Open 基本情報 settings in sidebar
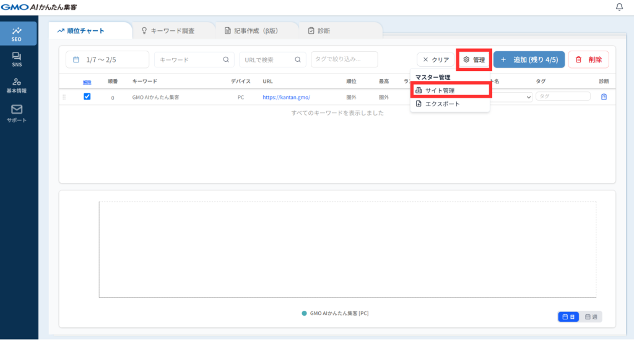The height and width of the screenshot is (341, 634). pyautogui.click(x=17, y=85)
